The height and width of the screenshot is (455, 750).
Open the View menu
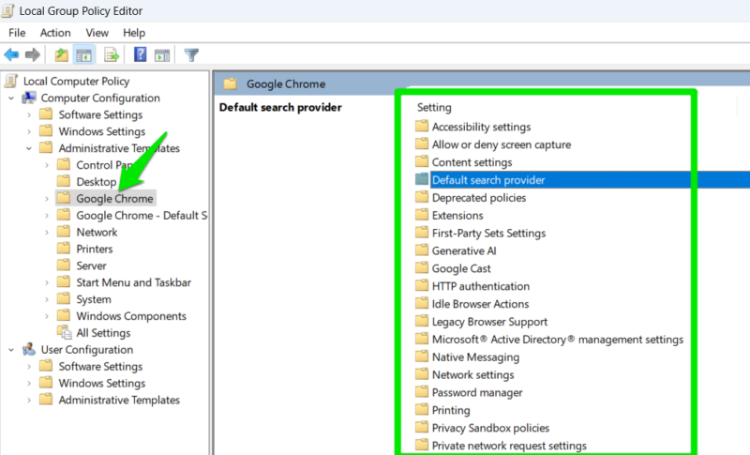tap(97, 33)
